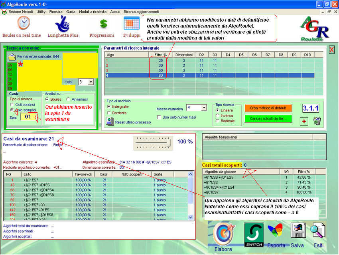Adjust the elaboration percentage slider
This screenshot has width=339, height=255.
pyautogui.click(x=169, y=143)
